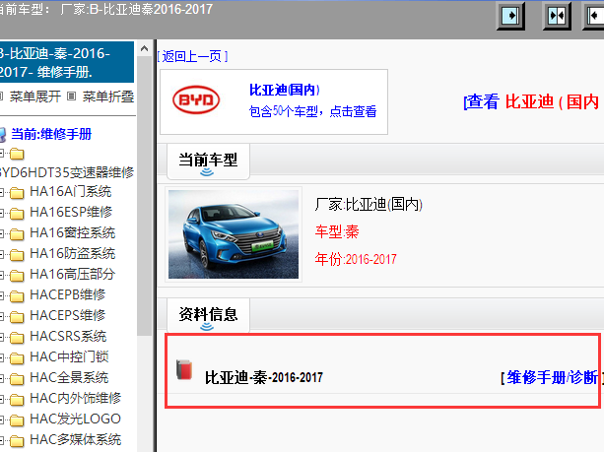Click the blue BYD 秦 car thumbnail
Image resolution: width=604 pixels, height=452 pixels.
point(234,234)
